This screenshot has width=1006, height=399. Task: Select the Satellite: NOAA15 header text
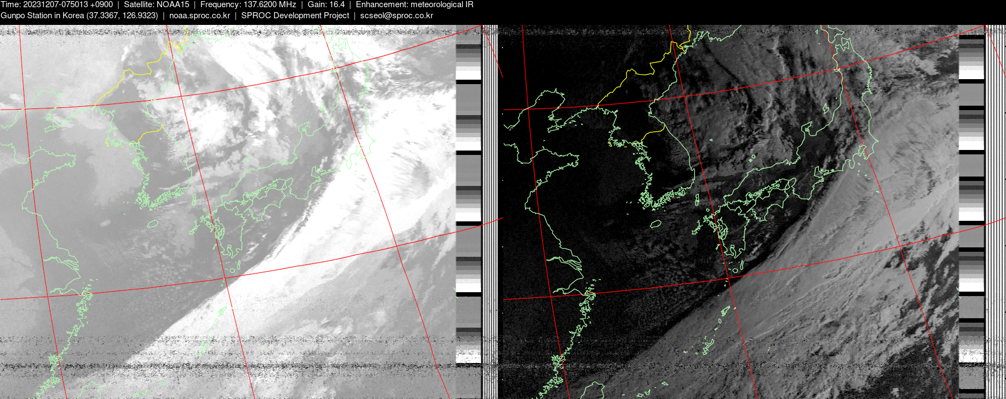tap(157, 4)
